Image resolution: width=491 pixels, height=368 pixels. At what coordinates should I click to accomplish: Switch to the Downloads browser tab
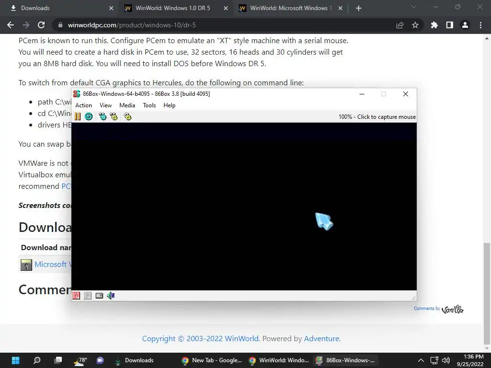59,8
